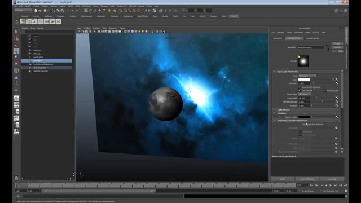The height and width of the screenshot is (203, 361).
Task: Choose the Scale tool in toolbox
Action: (16, 64)
